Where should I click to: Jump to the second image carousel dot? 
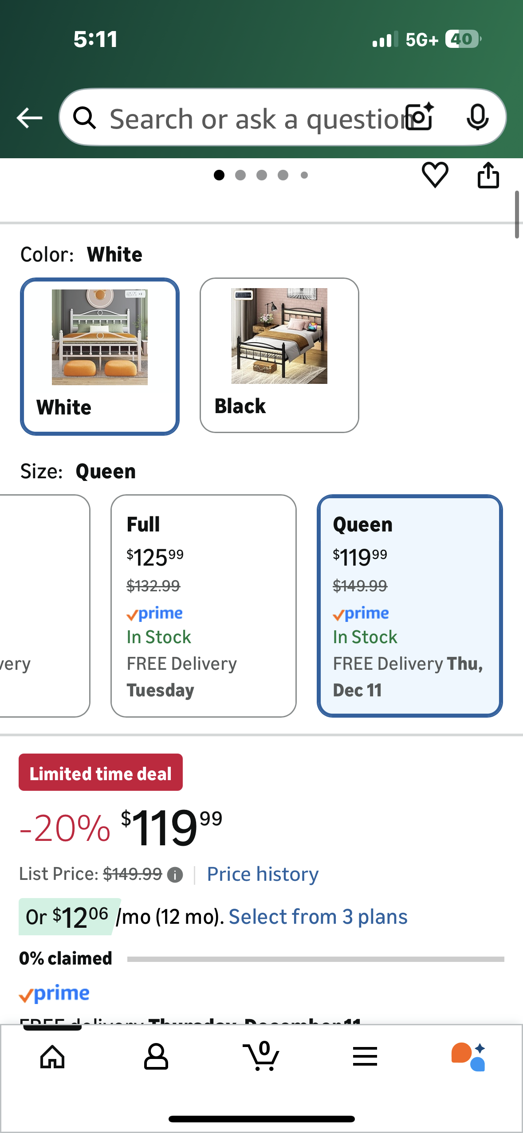[240, 175]
